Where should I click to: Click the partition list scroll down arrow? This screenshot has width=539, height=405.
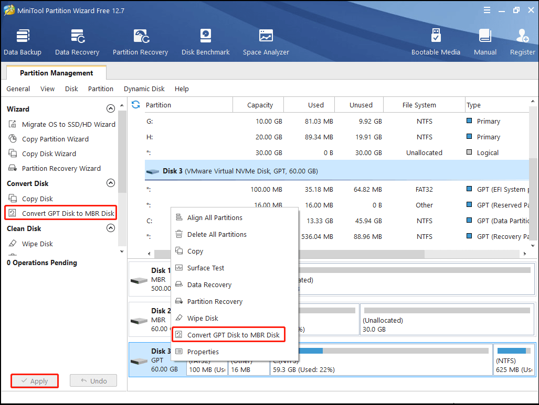tap(533, 246)
